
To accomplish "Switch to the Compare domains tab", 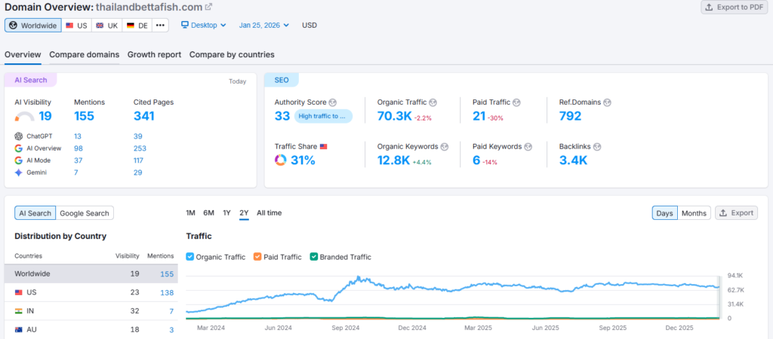I will [84, 54].
